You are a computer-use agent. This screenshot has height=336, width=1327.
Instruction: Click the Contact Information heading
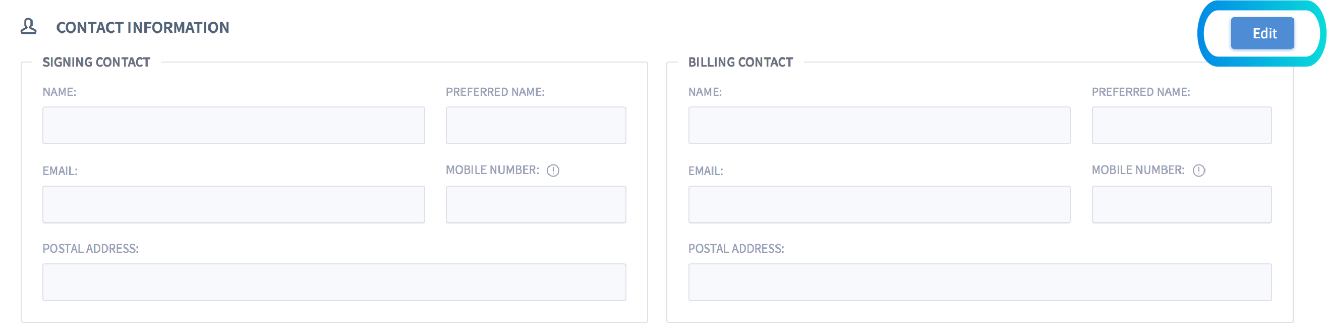[x=143, y=27]
